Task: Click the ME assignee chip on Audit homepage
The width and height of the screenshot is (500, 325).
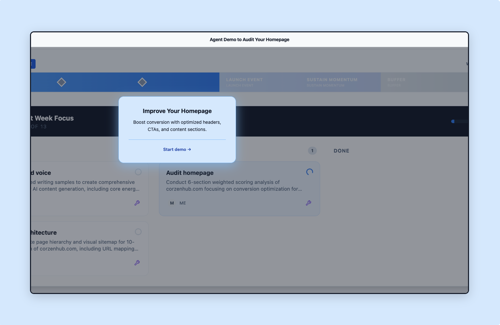Action: click(x=182, y=203)
